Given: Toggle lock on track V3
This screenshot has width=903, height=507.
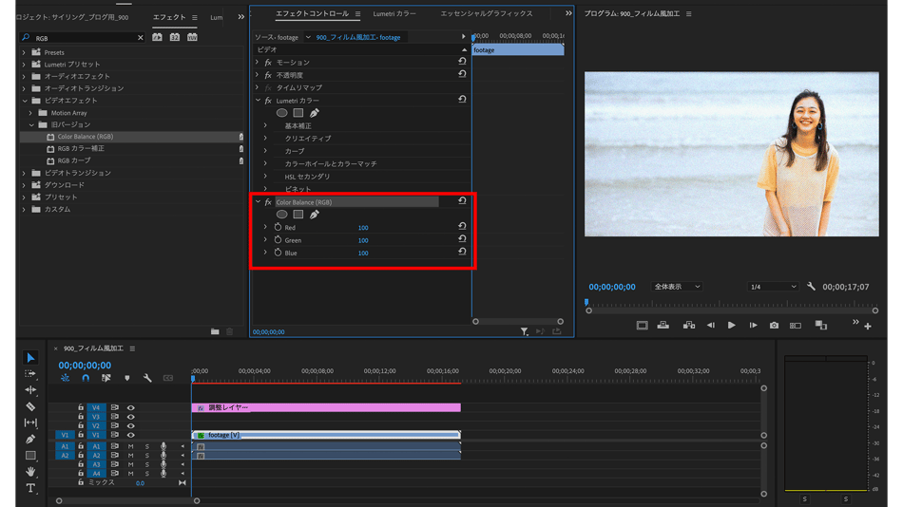Looking at the screenshot, I should click(x=81, y=417).
